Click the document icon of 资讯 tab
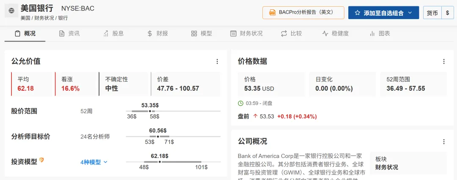 pos(62,33)
